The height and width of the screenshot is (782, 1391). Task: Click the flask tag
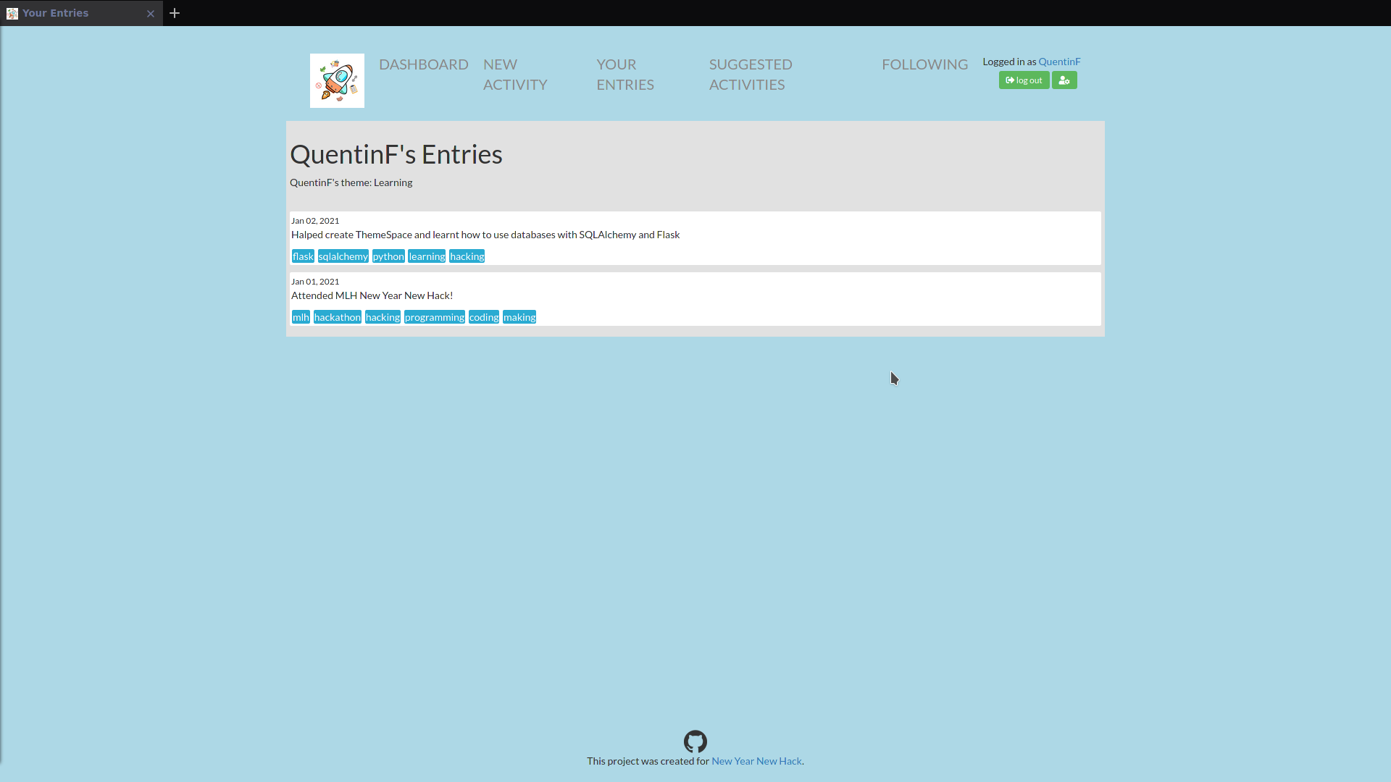tap(303, 256)
